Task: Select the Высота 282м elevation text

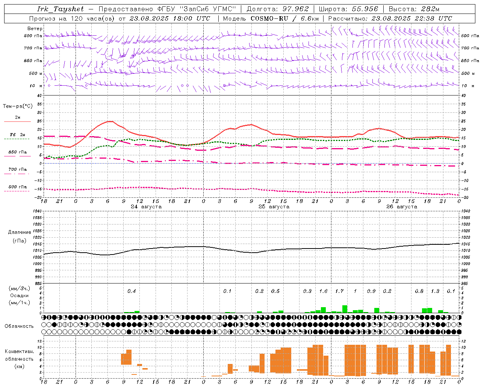Action: click(x=414, y=9)
